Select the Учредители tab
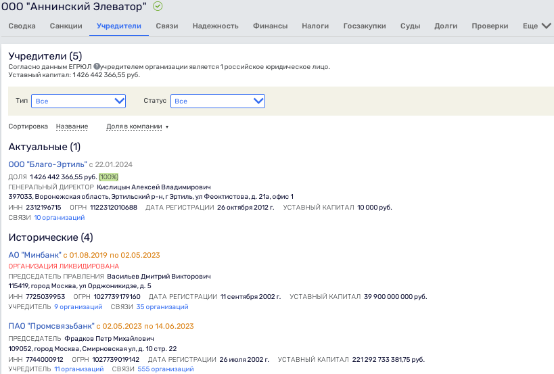 (119, 26)
